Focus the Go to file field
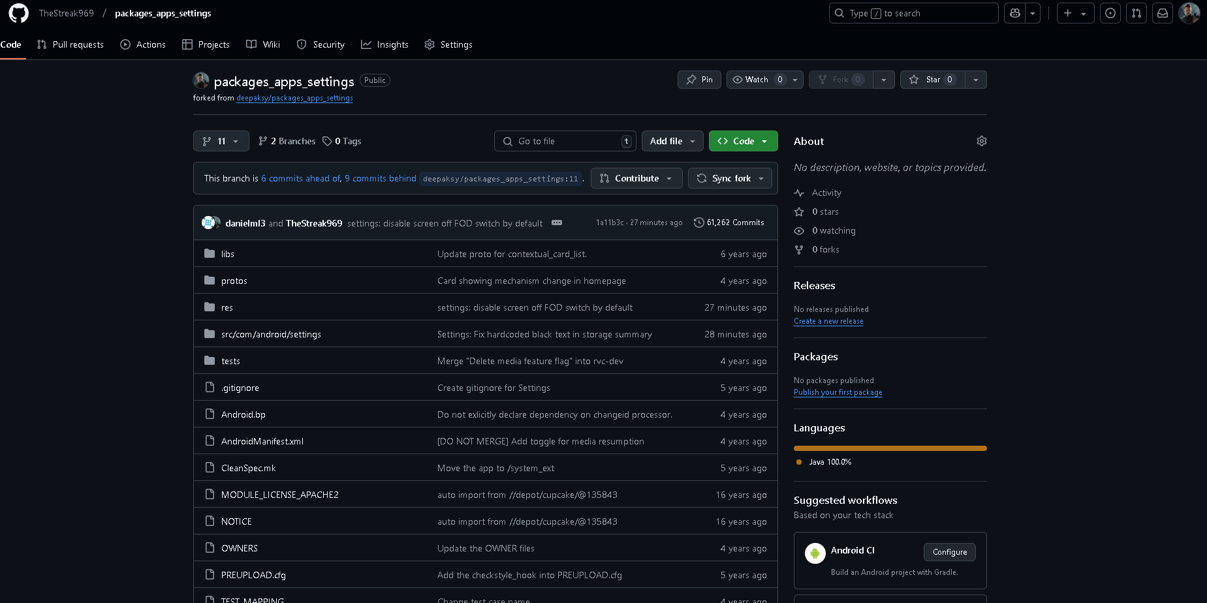 point(564,141)
